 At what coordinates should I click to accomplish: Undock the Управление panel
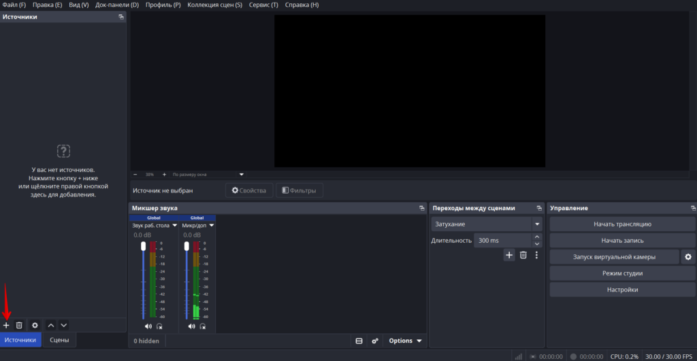point(693,208)
